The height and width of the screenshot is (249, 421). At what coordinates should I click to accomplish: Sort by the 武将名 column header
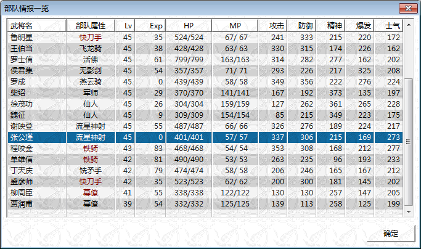pyautogui.click(x=37, y=25)
